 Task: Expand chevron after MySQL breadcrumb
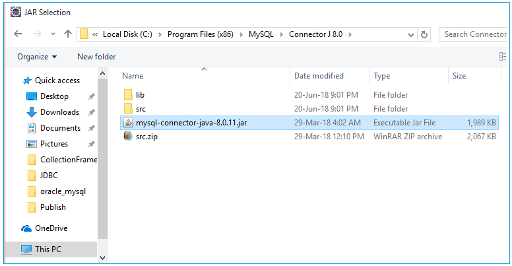[x=281, y=34]
